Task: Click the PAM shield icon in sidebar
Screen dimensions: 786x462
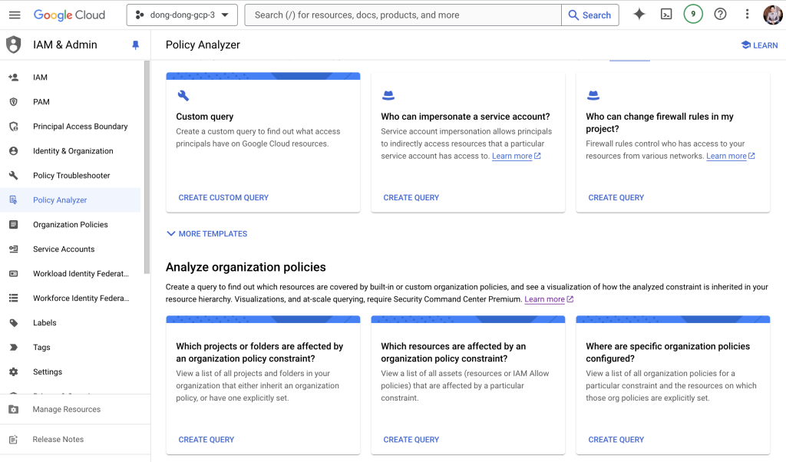Action: tap(14, 102)
